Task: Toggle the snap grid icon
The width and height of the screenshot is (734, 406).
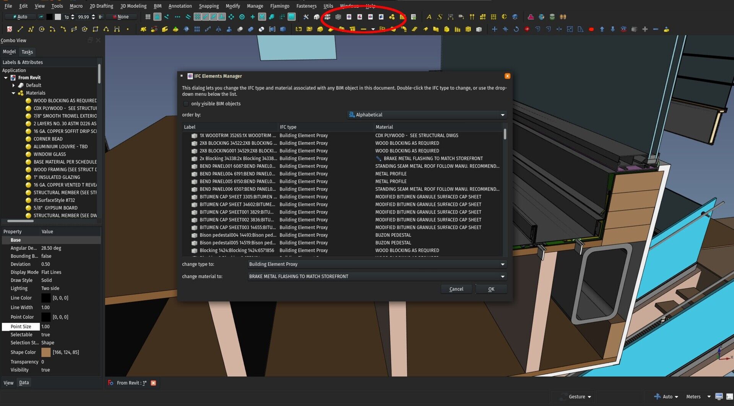Action: pyautogui.click(x=148, y=17)
